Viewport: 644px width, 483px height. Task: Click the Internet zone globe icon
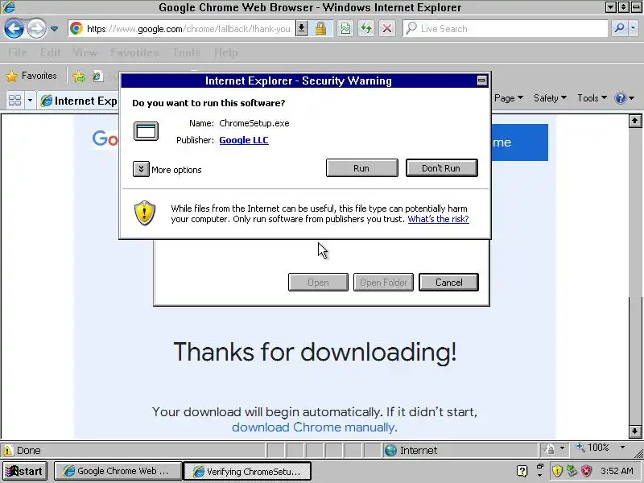click(390, 451)
